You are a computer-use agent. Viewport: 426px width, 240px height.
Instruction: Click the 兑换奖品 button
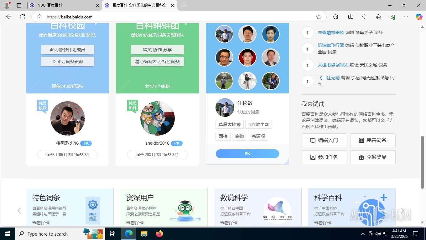[373, 157]
